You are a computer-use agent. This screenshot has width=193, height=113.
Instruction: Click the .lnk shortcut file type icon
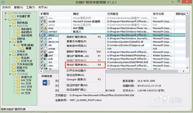[x=46, y=45]
